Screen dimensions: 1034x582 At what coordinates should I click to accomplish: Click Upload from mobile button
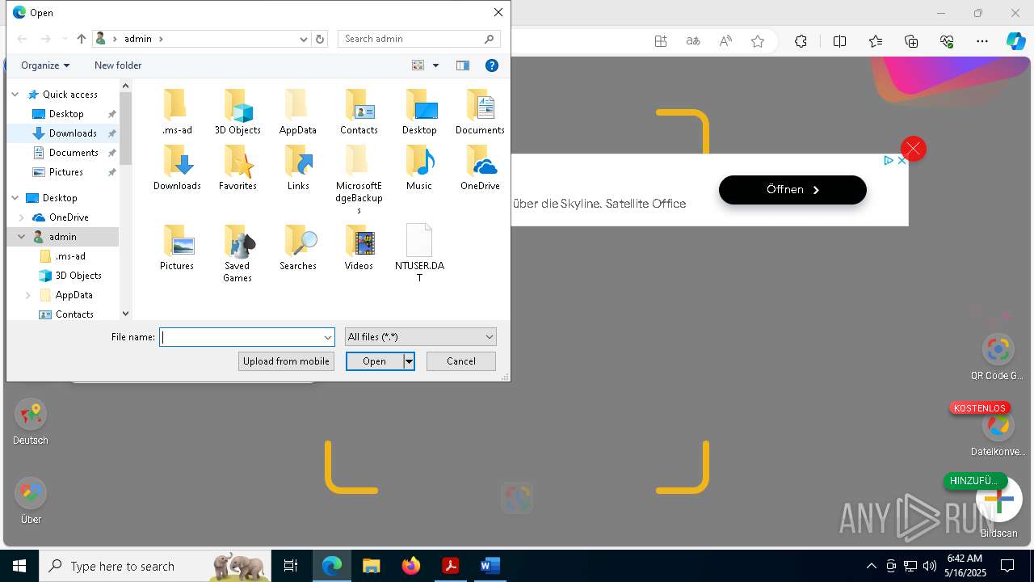(x=286, y=361)
